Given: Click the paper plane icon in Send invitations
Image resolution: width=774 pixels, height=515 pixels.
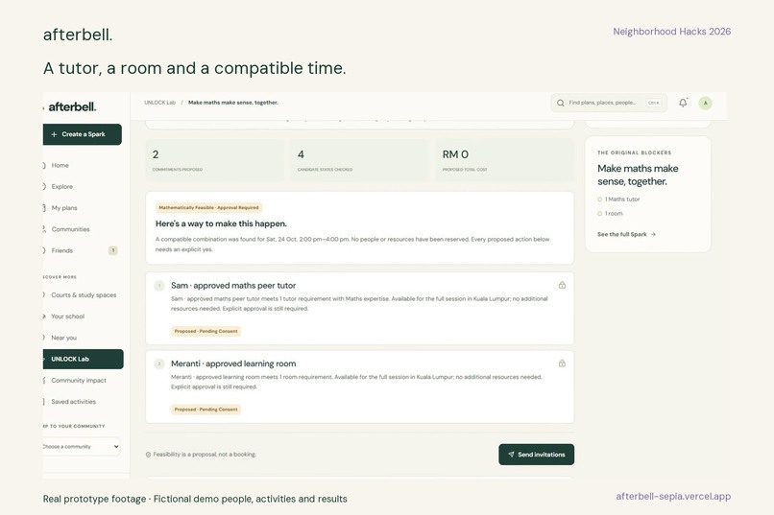Looking at the screenshot, I should tap(511, 455).
